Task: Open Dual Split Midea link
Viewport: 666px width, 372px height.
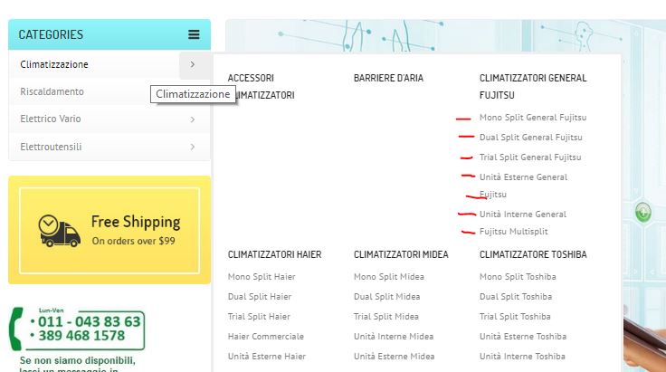Action: pos(386,296)
